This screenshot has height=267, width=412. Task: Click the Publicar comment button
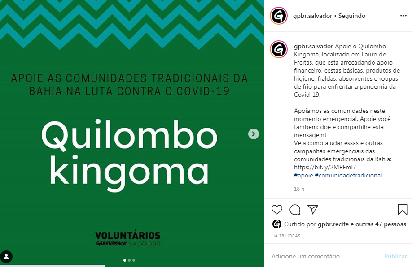click(x=395, y=256)
